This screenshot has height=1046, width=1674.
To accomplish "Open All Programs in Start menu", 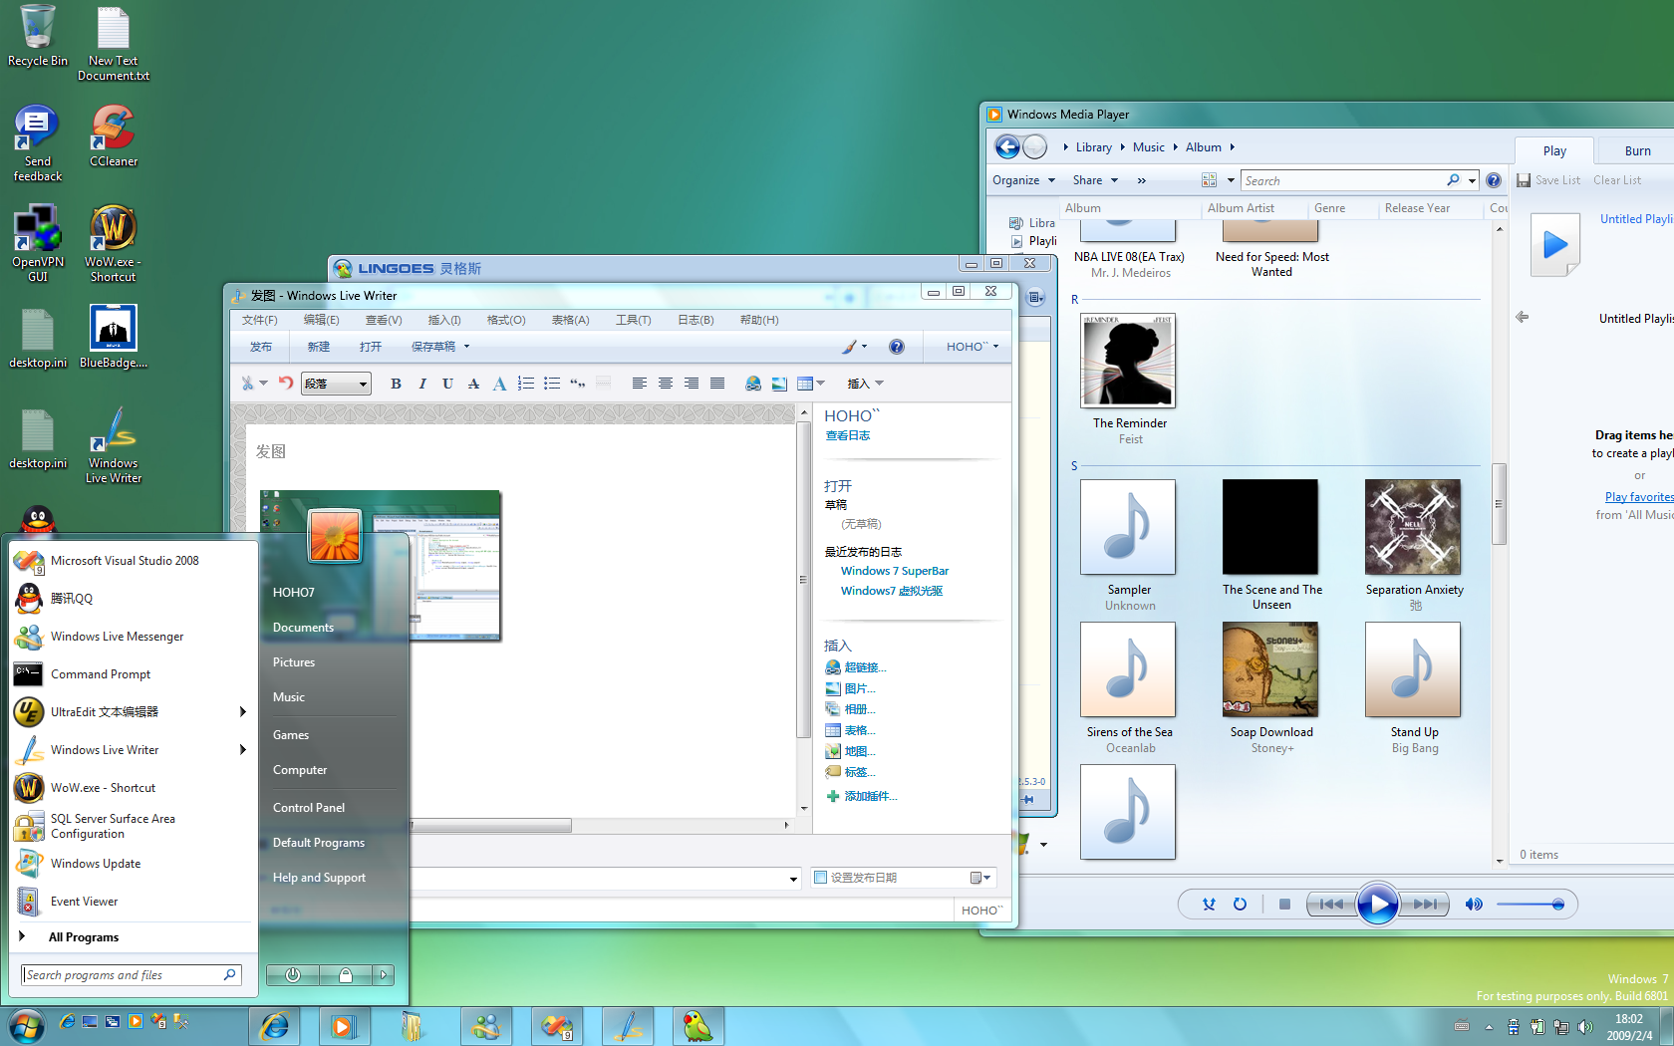I will (84, 936).
